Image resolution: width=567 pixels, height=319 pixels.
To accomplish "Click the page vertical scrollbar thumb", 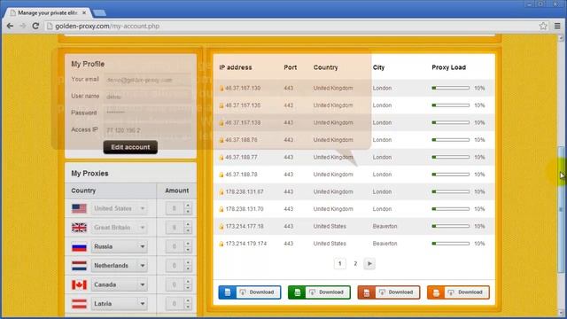I will tap(561, 210).
